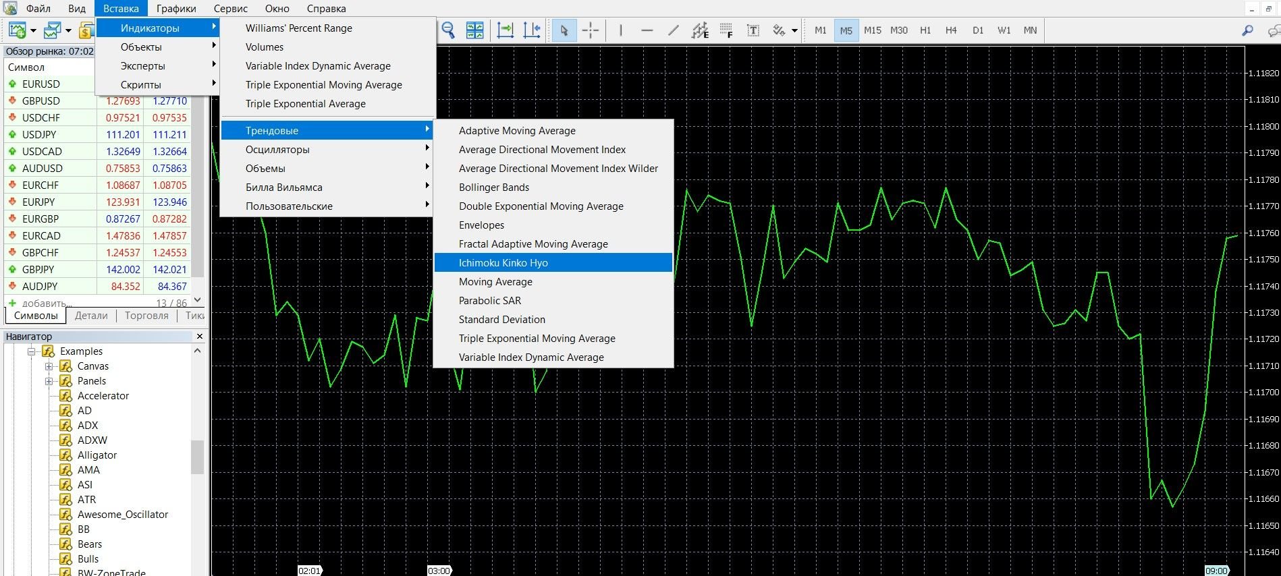Expand the Билла Вильямса submenu
The height and width of the screenshot is (576, 1281).
(x=327, y=188)
